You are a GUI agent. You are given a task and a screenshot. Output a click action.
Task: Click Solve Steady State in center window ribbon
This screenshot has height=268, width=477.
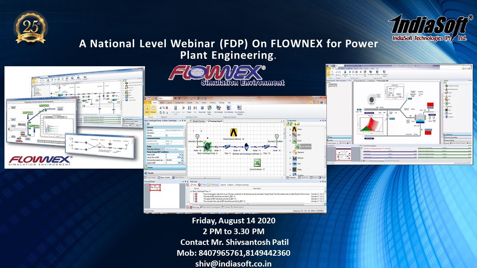[176, 110]
